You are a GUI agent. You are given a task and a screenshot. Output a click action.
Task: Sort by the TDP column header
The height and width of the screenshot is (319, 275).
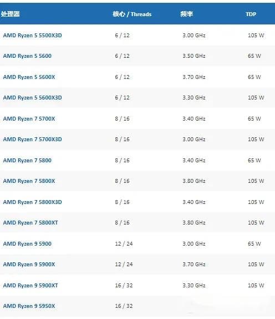coord(251,14)
